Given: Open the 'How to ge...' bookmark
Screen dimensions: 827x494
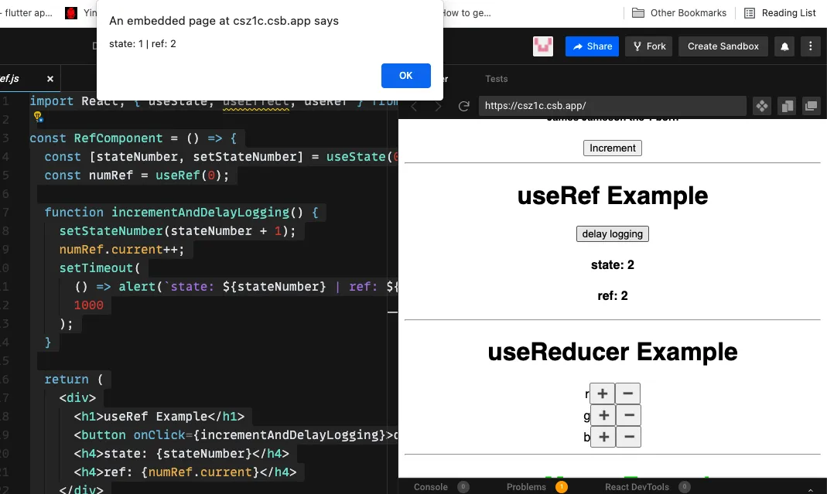Looking at the screenshot, I should click(x=466, y=13).
